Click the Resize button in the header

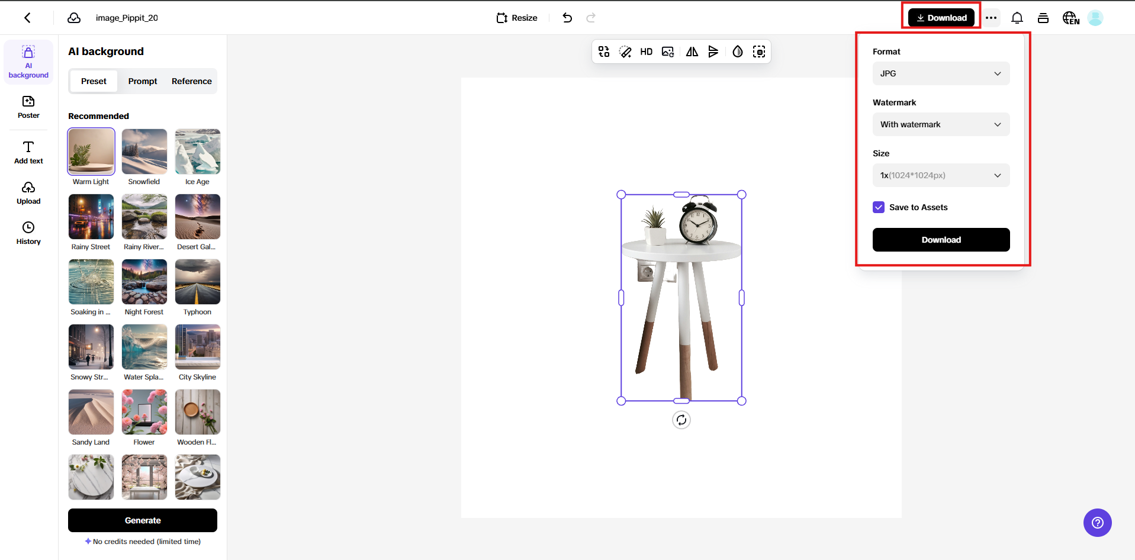517,18
